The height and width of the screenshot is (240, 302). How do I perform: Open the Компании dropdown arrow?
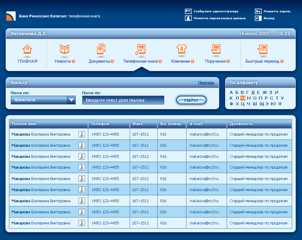pyautogui.click(x=193, y=61)
